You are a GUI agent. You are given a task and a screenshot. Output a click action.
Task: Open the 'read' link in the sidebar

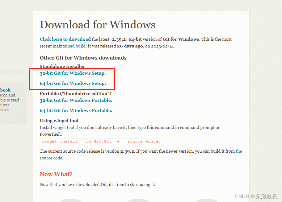pos(15,100)
